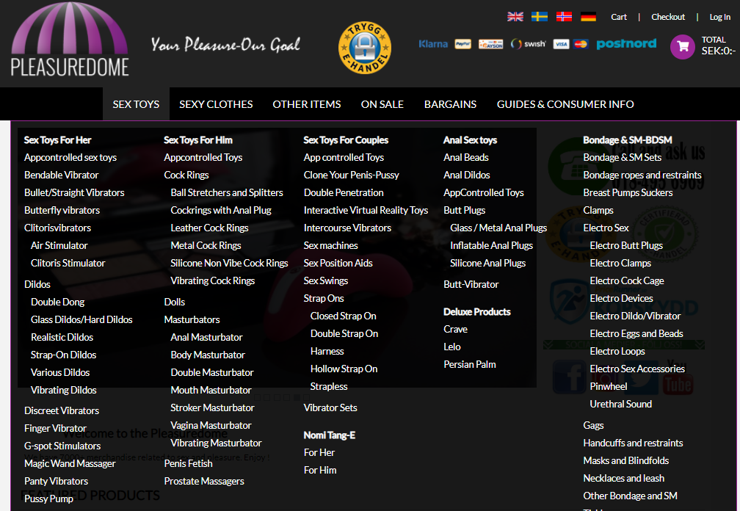
Task: Select Inflatable Anal Plugs
Action: coord(491,246)
